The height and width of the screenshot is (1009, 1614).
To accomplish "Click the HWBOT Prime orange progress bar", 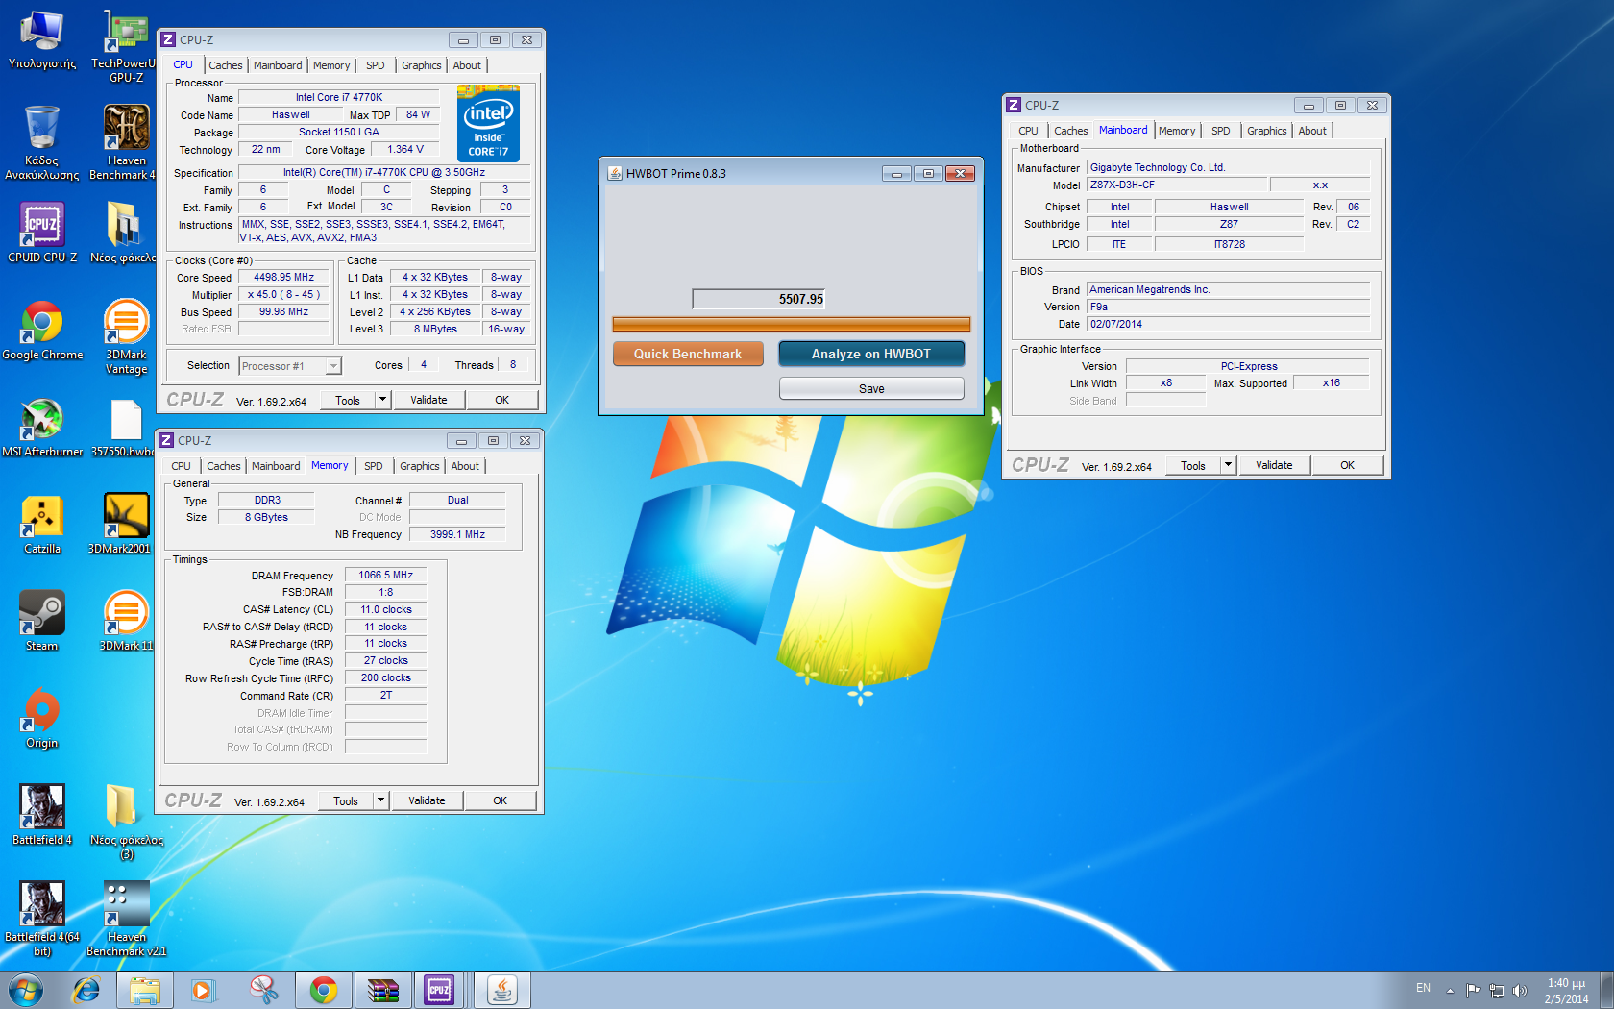I will [x=792, y=325].
